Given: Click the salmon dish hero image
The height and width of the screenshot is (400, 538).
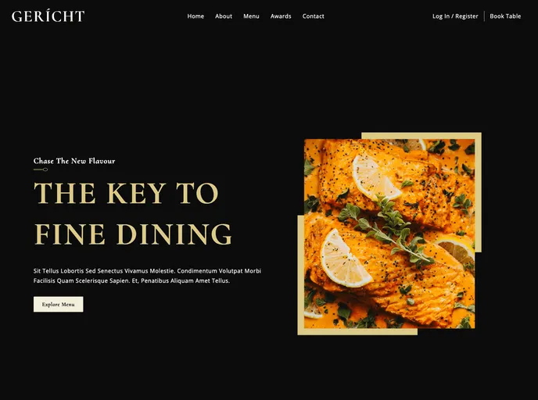Looking at the screenshot, I should coord(389,234).
